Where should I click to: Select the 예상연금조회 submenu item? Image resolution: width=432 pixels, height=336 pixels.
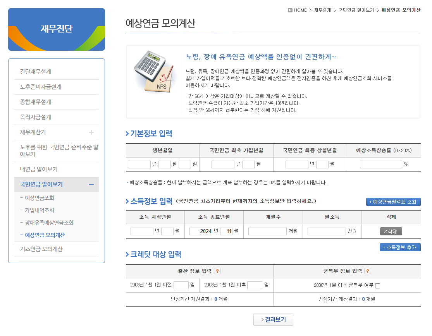(40, 198)
